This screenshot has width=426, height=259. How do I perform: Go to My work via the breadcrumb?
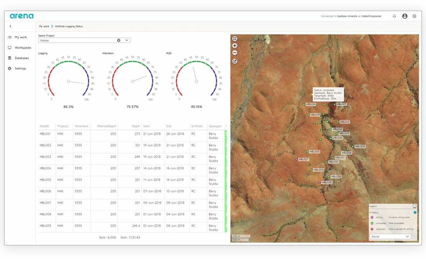click(44, 26)
